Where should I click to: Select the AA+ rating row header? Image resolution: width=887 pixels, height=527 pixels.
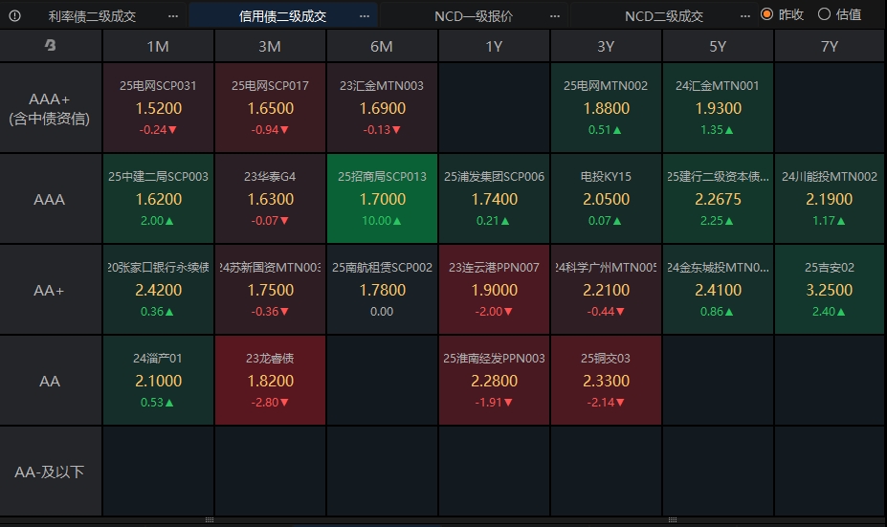point(51,290)
